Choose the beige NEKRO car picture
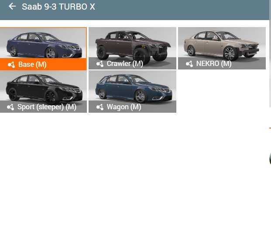Image resolution: width=271 pixels, height=232 pixels. [x=222, y=43]
